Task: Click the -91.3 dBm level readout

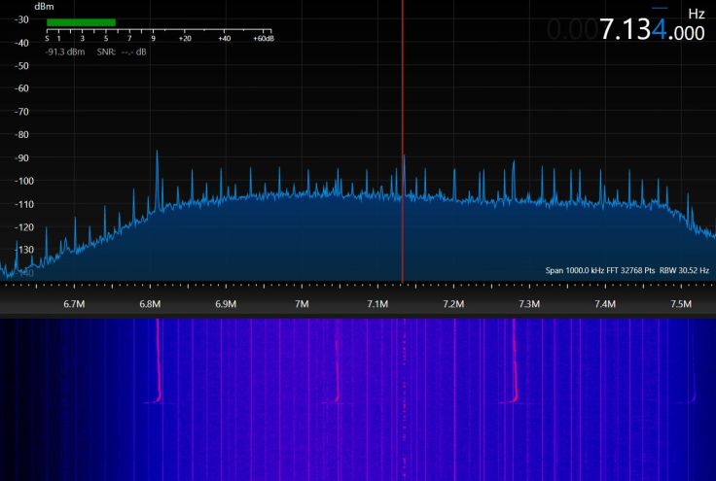Action: tap(65, 51)
